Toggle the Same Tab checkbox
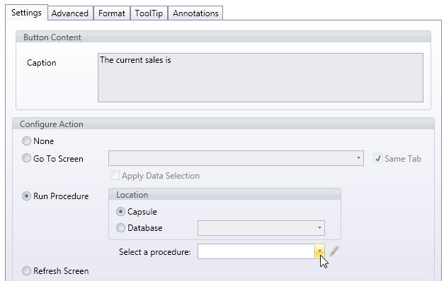Image resolution: width=444 pixels, height=281 pixels. 377,158
